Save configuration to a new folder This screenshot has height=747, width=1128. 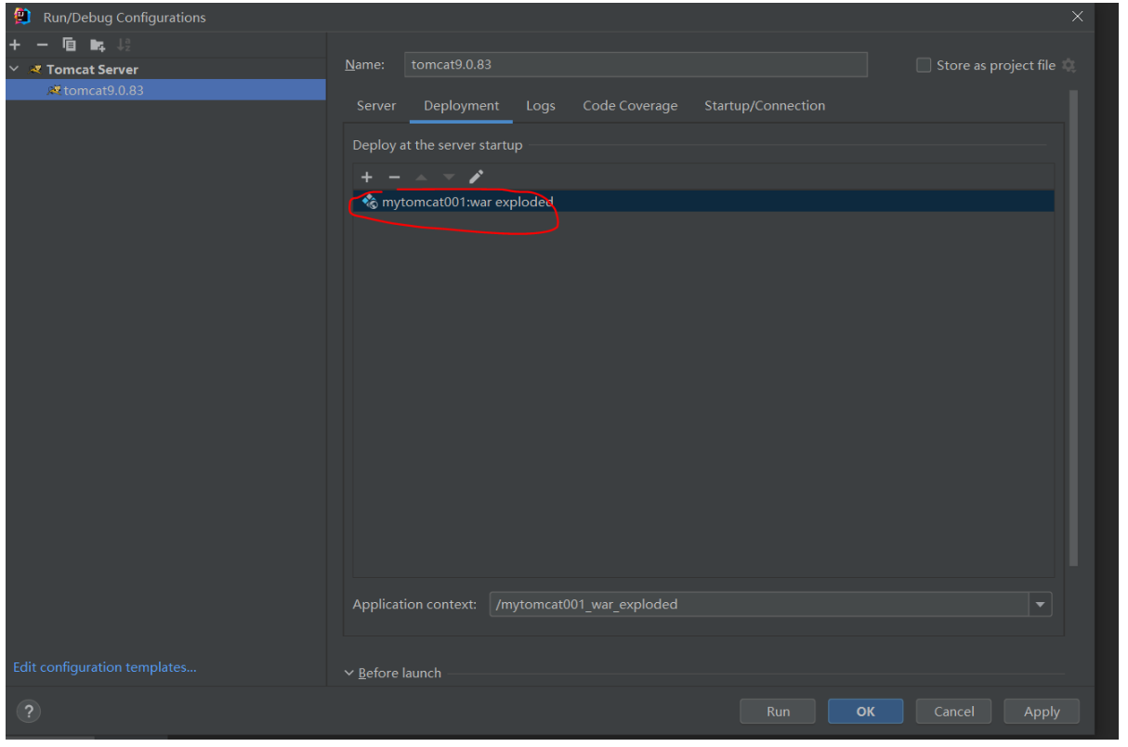pyautogui.click(x=97, y=45)
